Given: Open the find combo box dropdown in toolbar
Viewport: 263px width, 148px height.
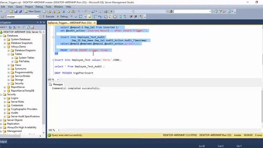Looking at the screenshot, I should pos(210,12).
